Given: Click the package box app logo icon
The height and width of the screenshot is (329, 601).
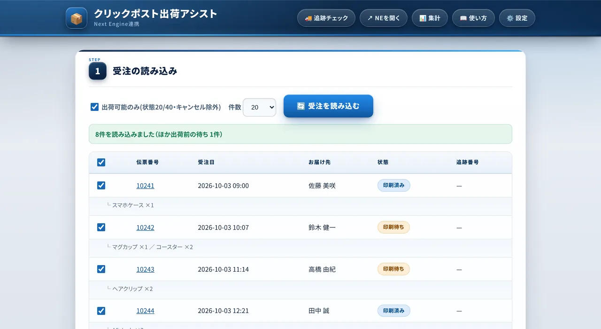Looking at the screenshot, I should pyautogui.click(x=77, y=18).
